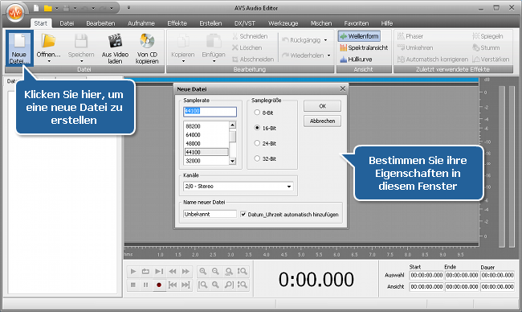
Task: Close the Neue Datei dialog
Action: coord(343,88)
